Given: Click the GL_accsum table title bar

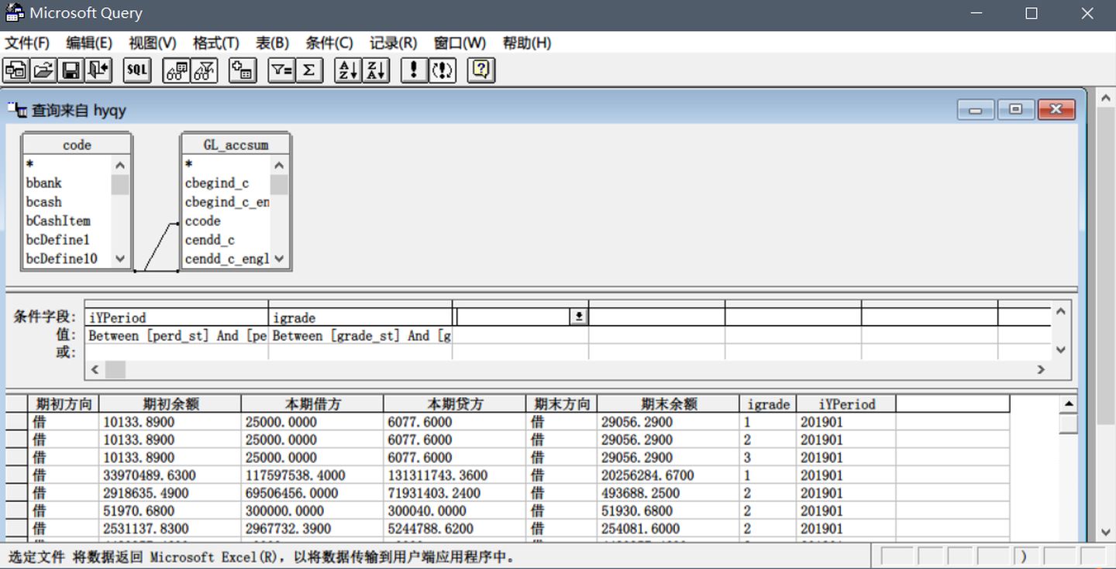Looking at the screenshot, I should [236, 145].
